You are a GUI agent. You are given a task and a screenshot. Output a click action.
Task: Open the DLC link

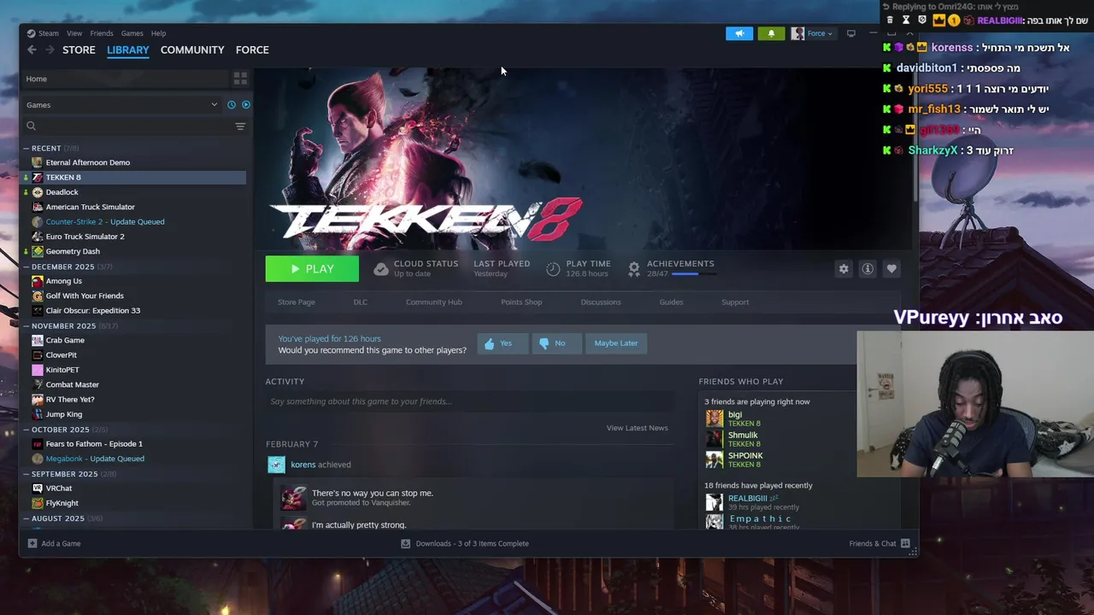coord(361,302)
